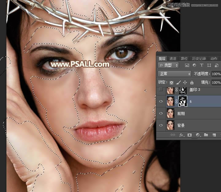Filter layers by adjustment layer type
Viewport: 221px width, 192px height.
194,65
